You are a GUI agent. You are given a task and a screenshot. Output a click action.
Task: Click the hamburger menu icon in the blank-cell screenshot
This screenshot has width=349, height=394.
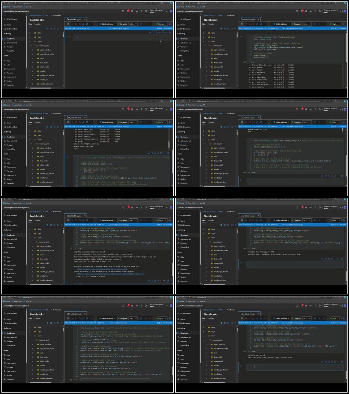tap(5, 15)
